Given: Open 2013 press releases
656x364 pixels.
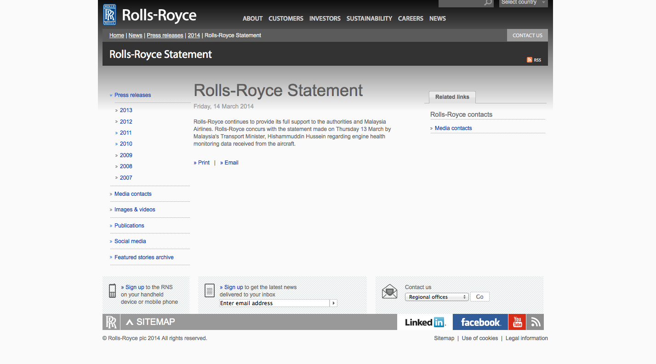Looking at the screenshot, I should click(x=126, y=110).
